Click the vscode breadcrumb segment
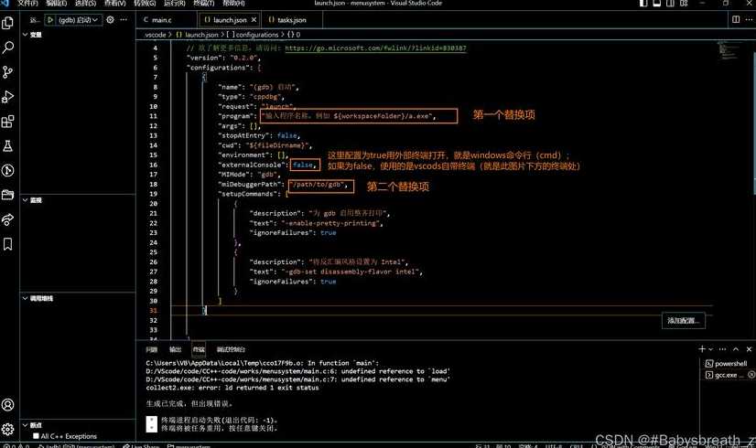Screen dimensions: 756x448 tap(156, 35)
